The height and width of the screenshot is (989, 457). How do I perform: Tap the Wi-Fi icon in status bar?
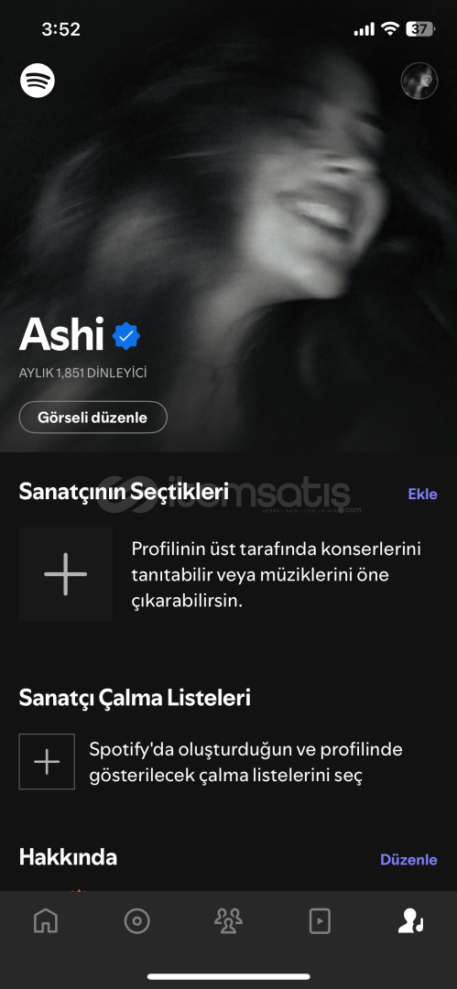pyautogui.click(x=391, y=29)
